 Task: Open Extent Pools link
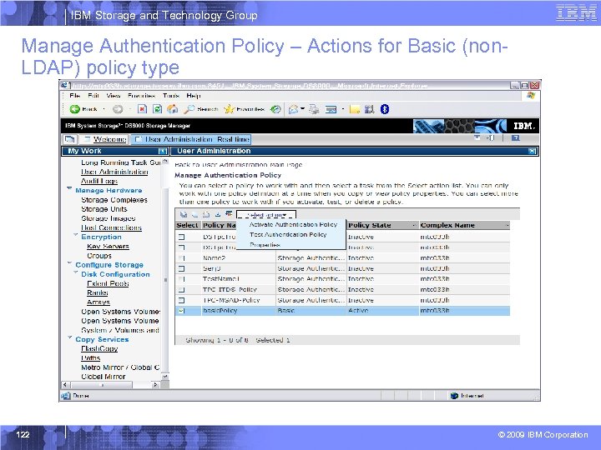[108, 283]
